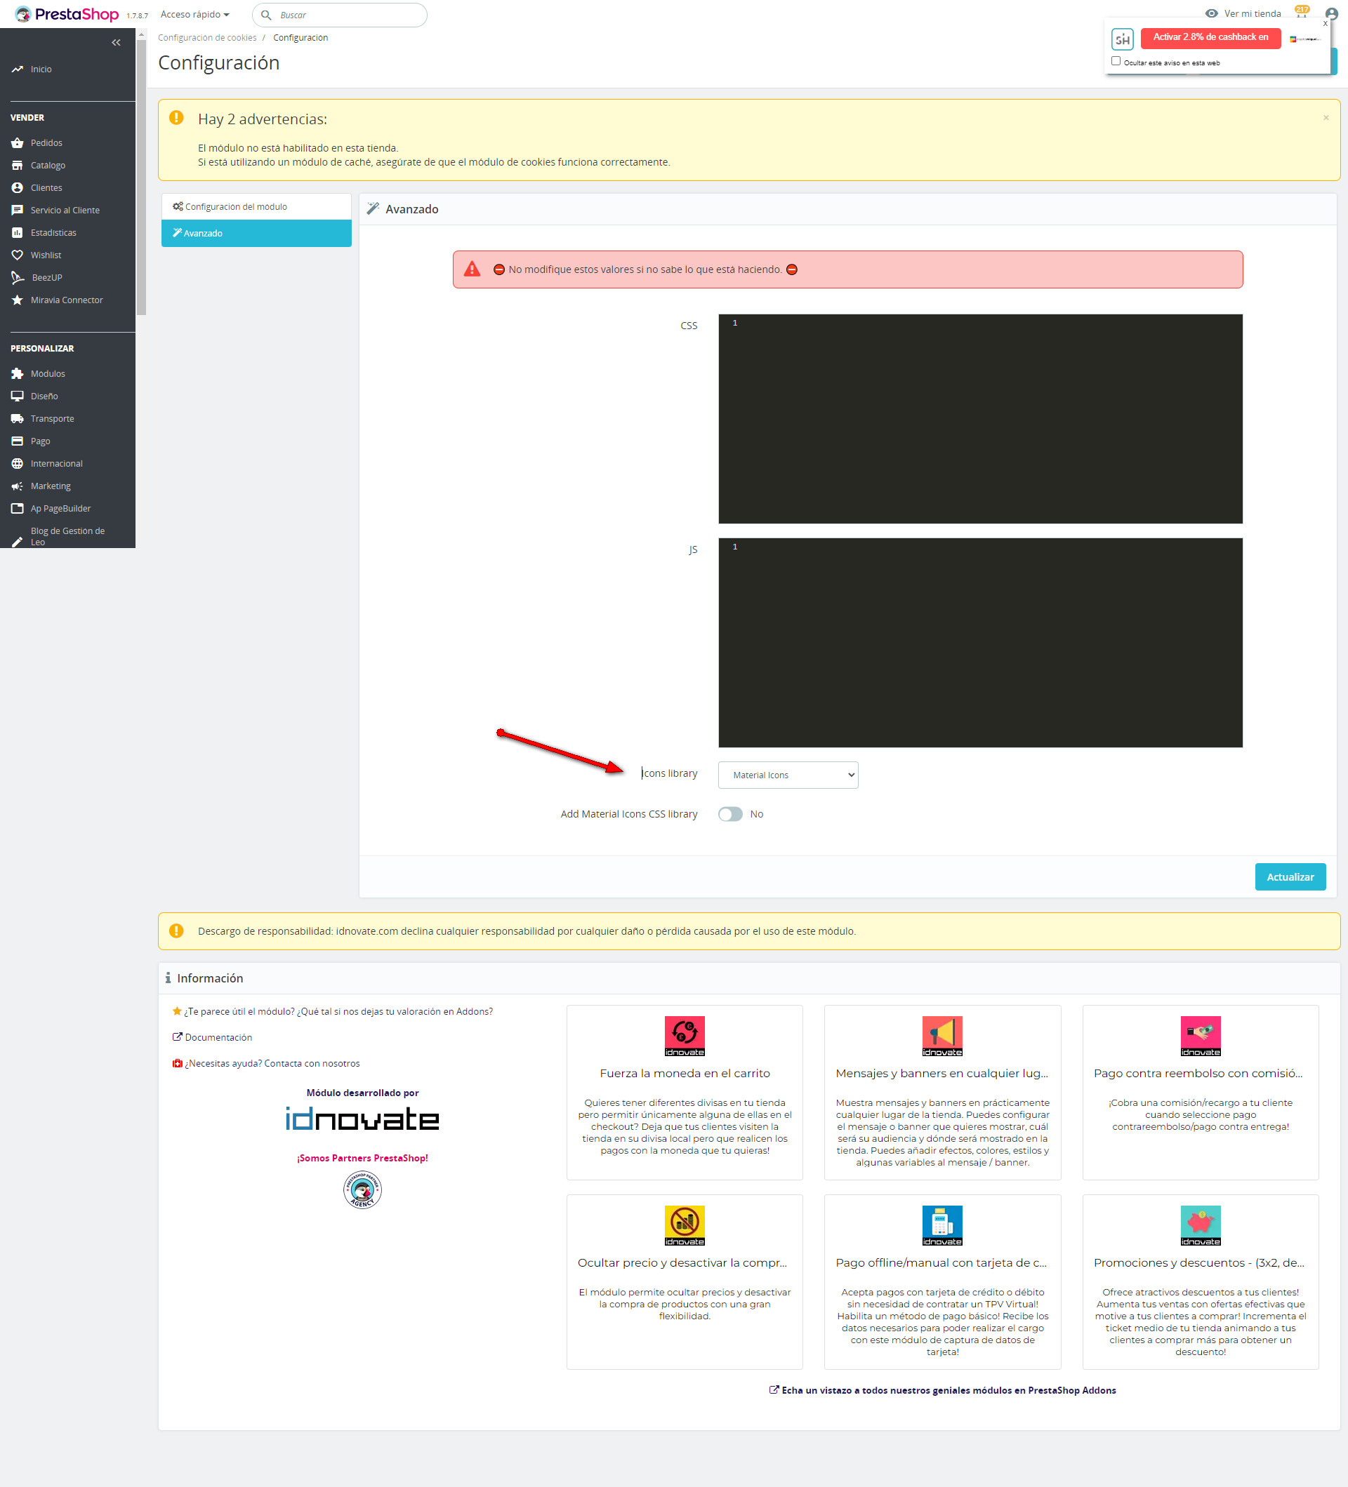Image resolution: width=1348 pixels, height=1487 pixels.
Task: Open Modulos puzzle piece icon
Action: tap(17, 374)
